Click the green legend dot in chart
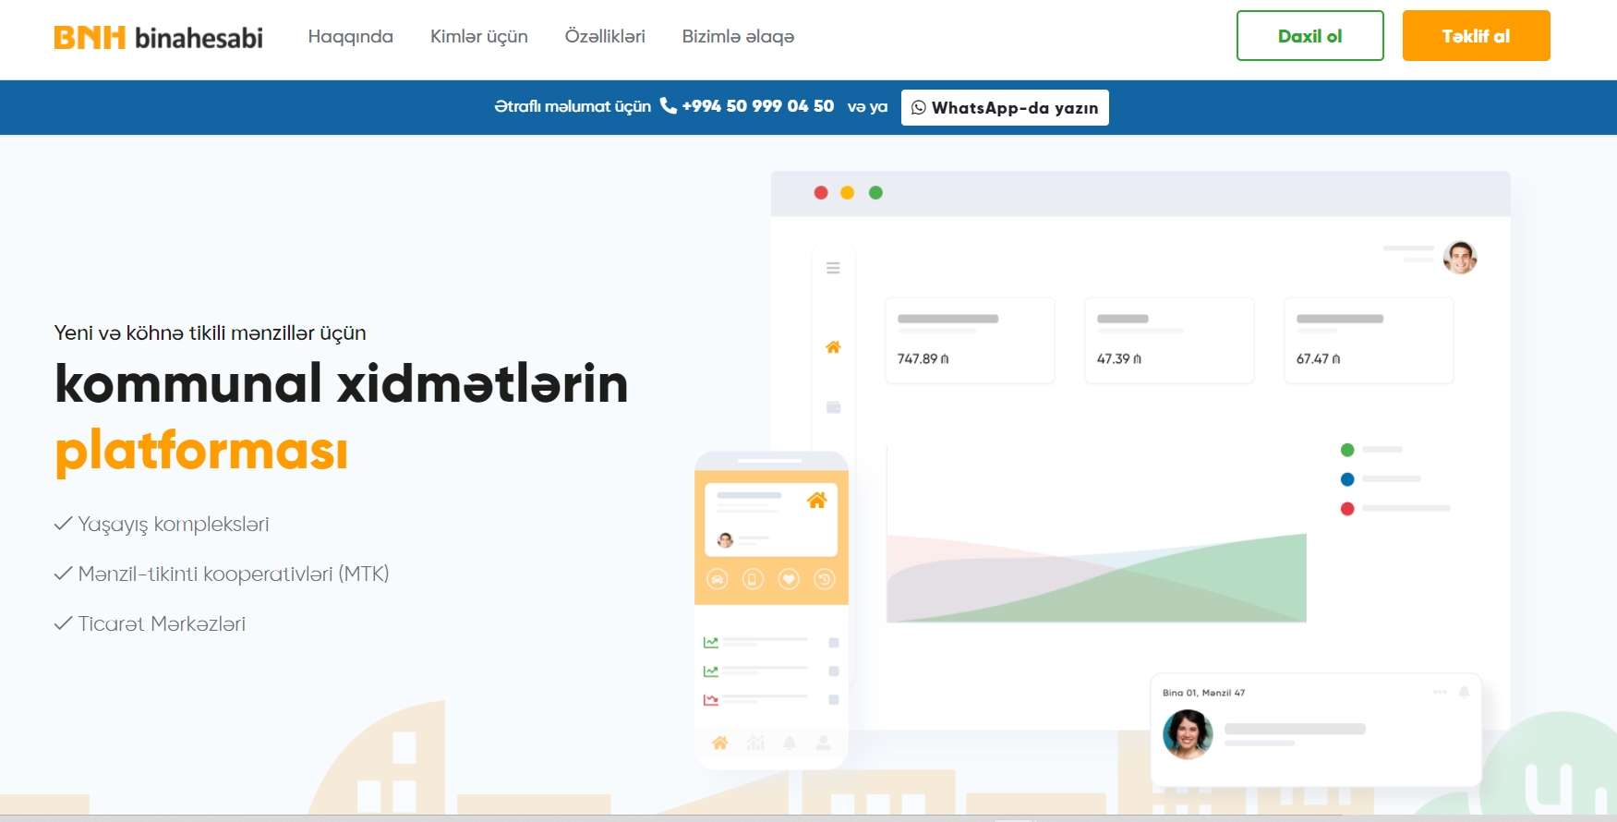Screen dimensions: 1617x822 (1347, 450)
